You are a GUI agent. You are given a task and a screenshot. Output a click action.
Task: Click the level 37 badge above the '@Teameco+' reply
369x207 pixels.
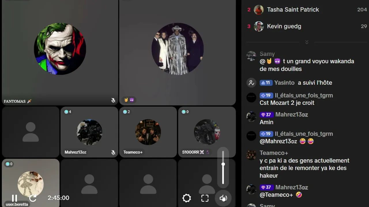[267, 187]
